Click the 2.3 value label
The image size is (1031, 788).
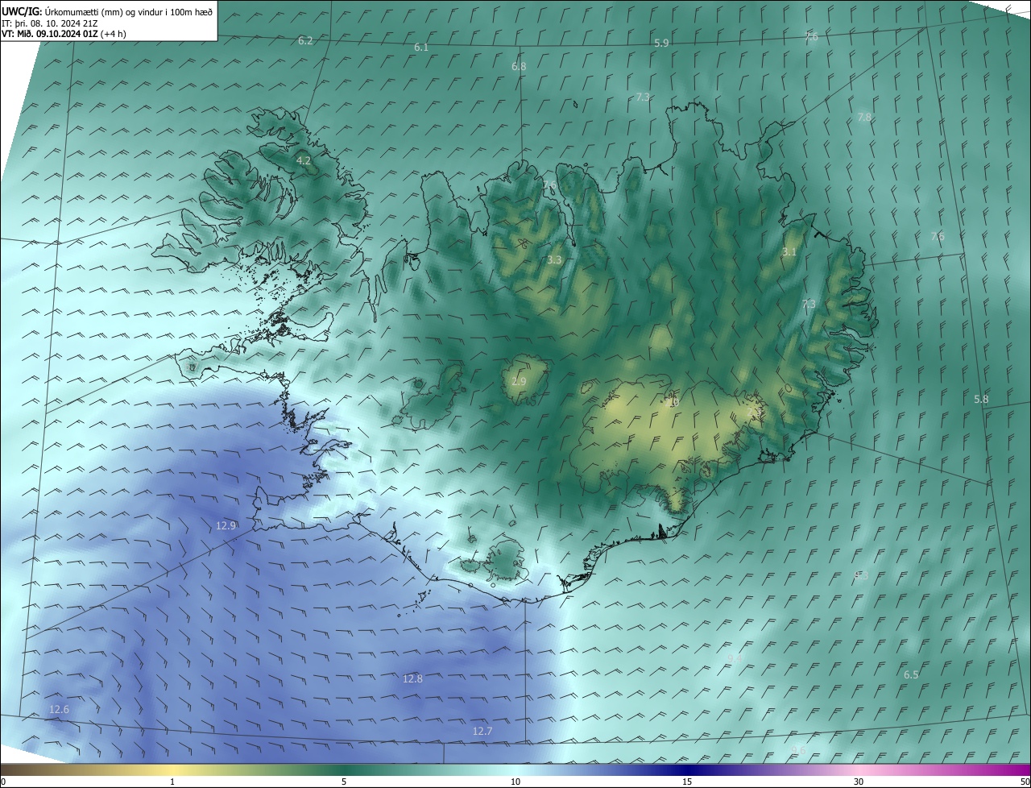point(754,412)
